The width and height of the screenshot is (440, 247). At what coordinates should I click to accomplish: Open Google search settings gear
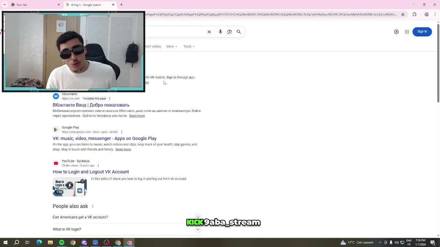pos(396,32)
